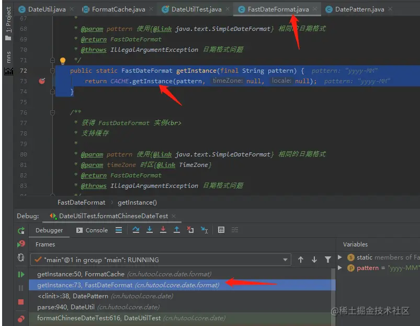Screen dimensions: 420x326
Task: Click the Variables panel header
Action: click(355, 244)
